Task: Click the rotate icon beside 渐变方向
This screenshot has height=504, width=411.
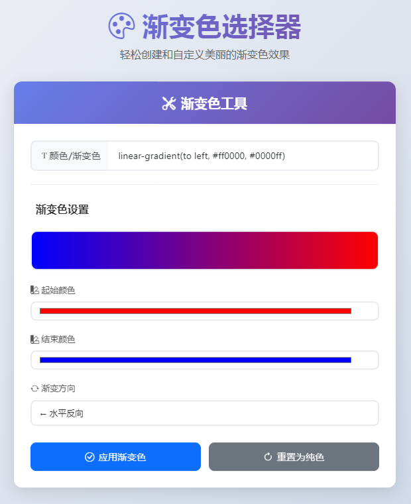Action: click(34, 388)
